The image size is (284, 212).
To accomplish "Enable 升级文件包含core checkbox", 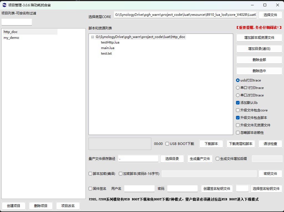I will point(238,110).
